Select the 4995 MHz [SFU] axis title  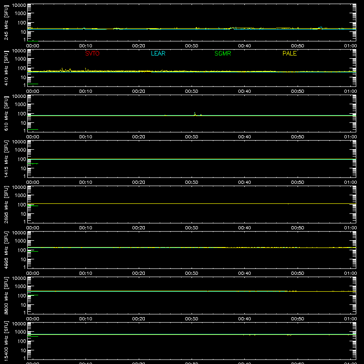[x=6, y=250]
